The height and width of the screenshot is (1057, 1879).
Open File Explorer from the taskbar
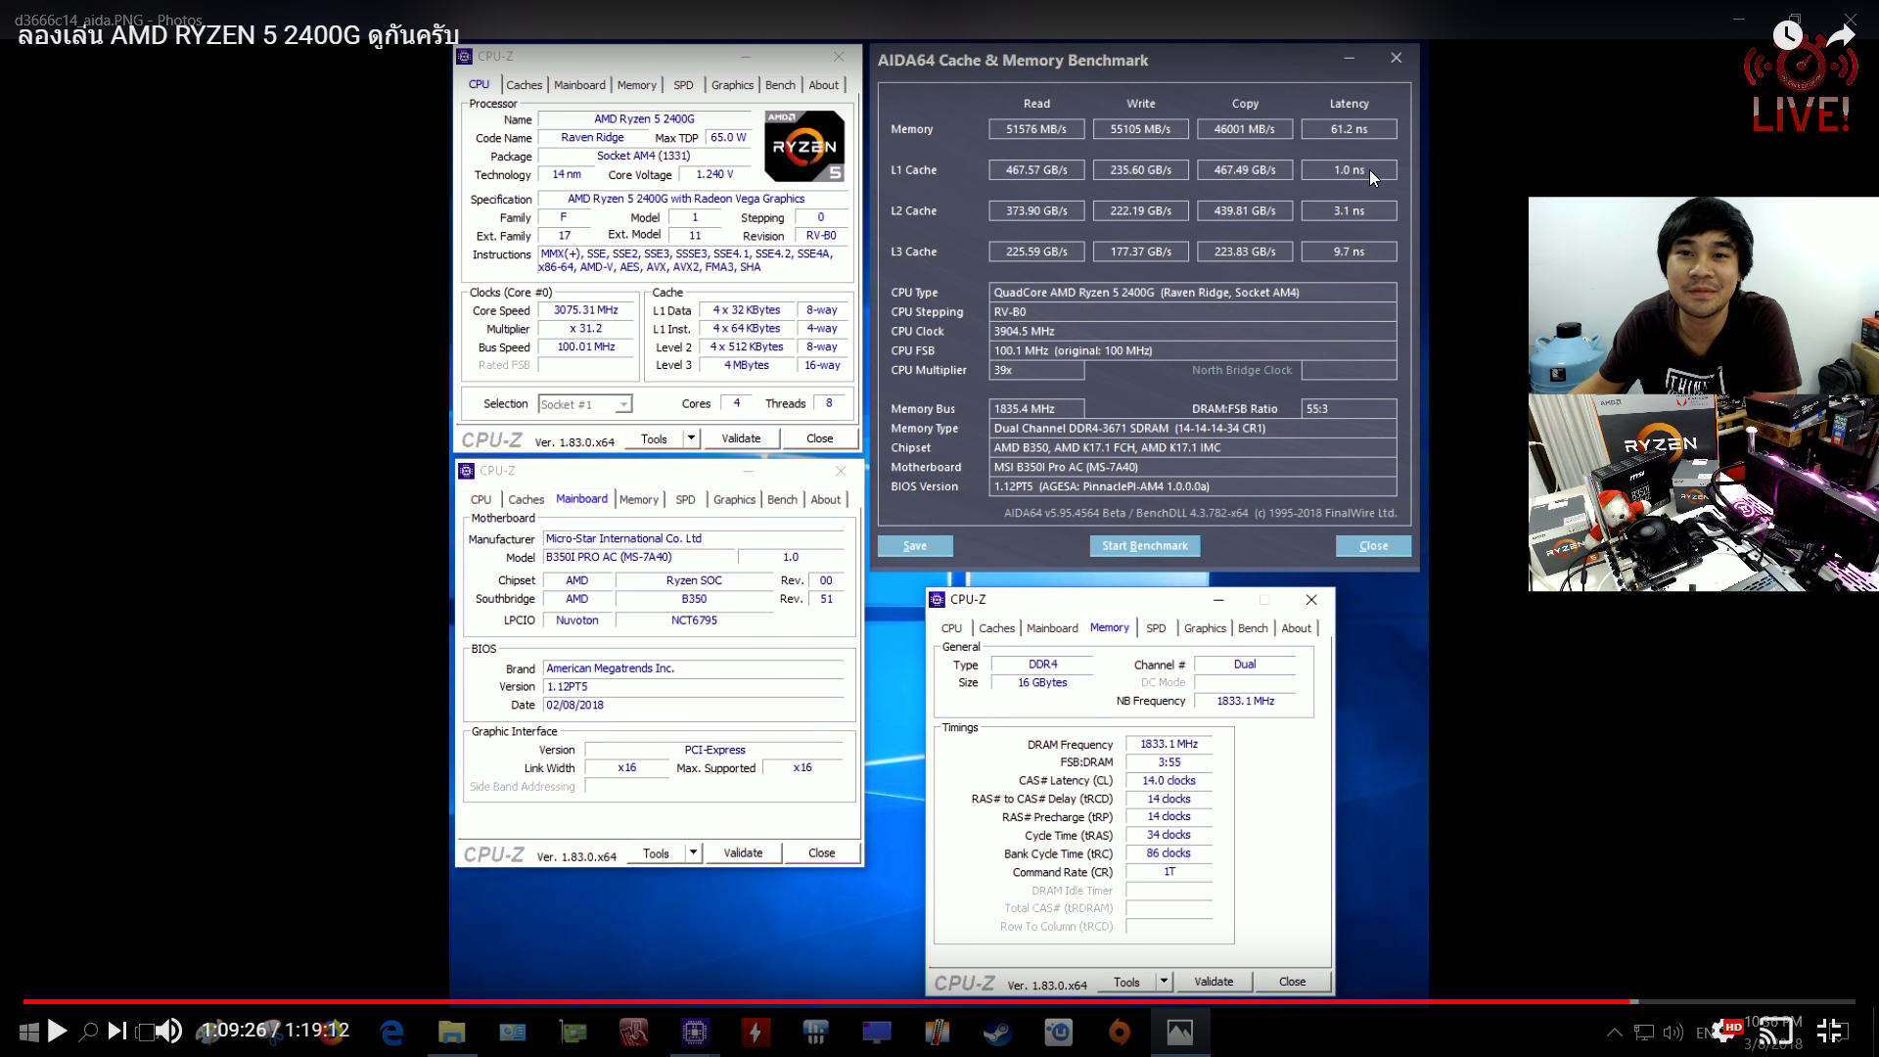451,1032
